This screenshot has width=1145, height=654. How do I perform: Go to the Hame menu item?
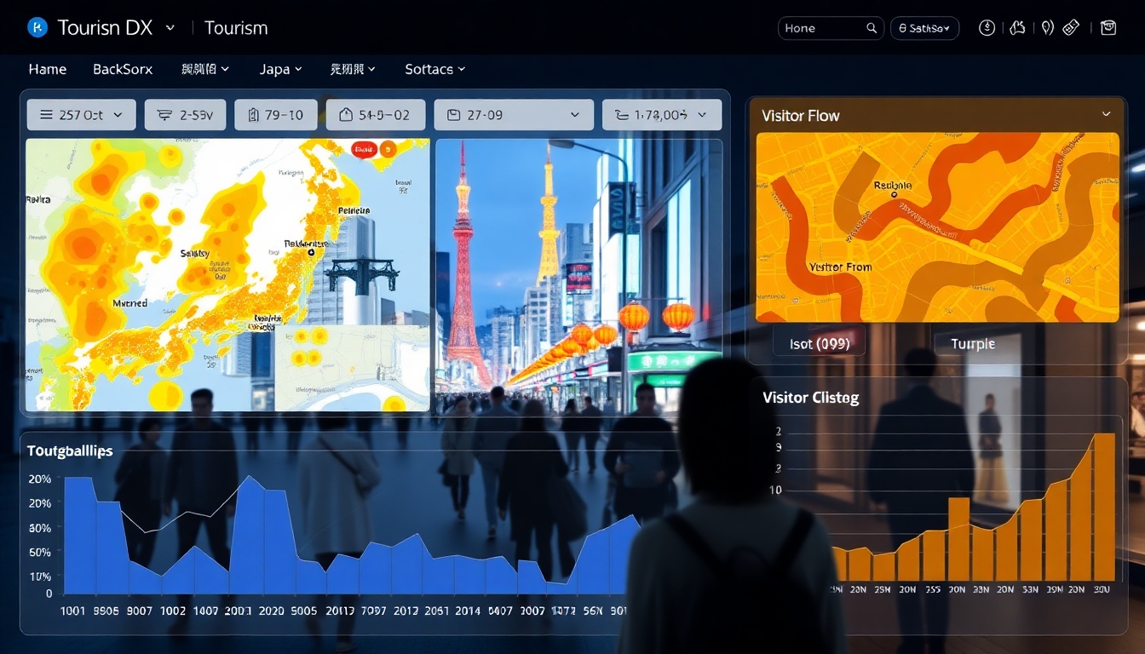point(48,69)
